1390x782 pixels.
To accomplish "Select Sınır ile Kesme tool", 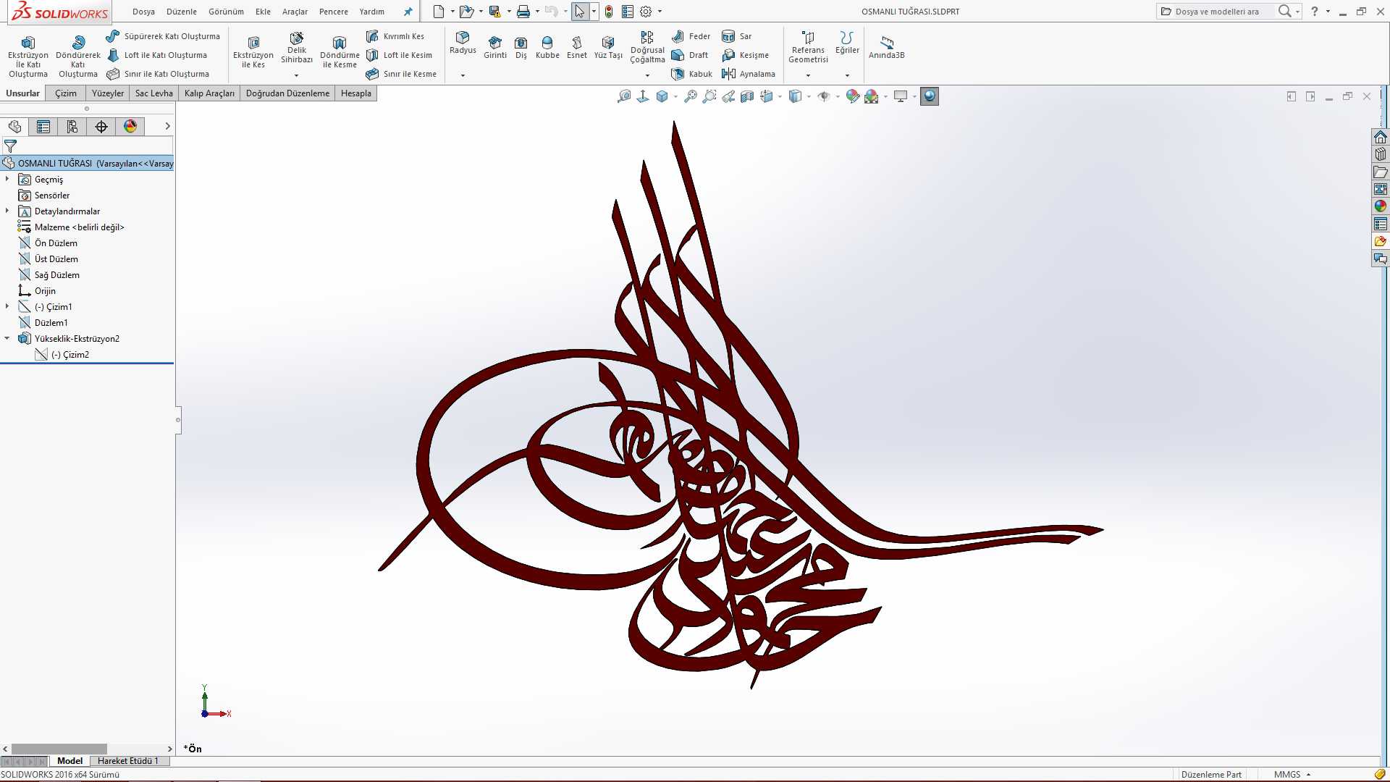I will [x=401, y=74].
